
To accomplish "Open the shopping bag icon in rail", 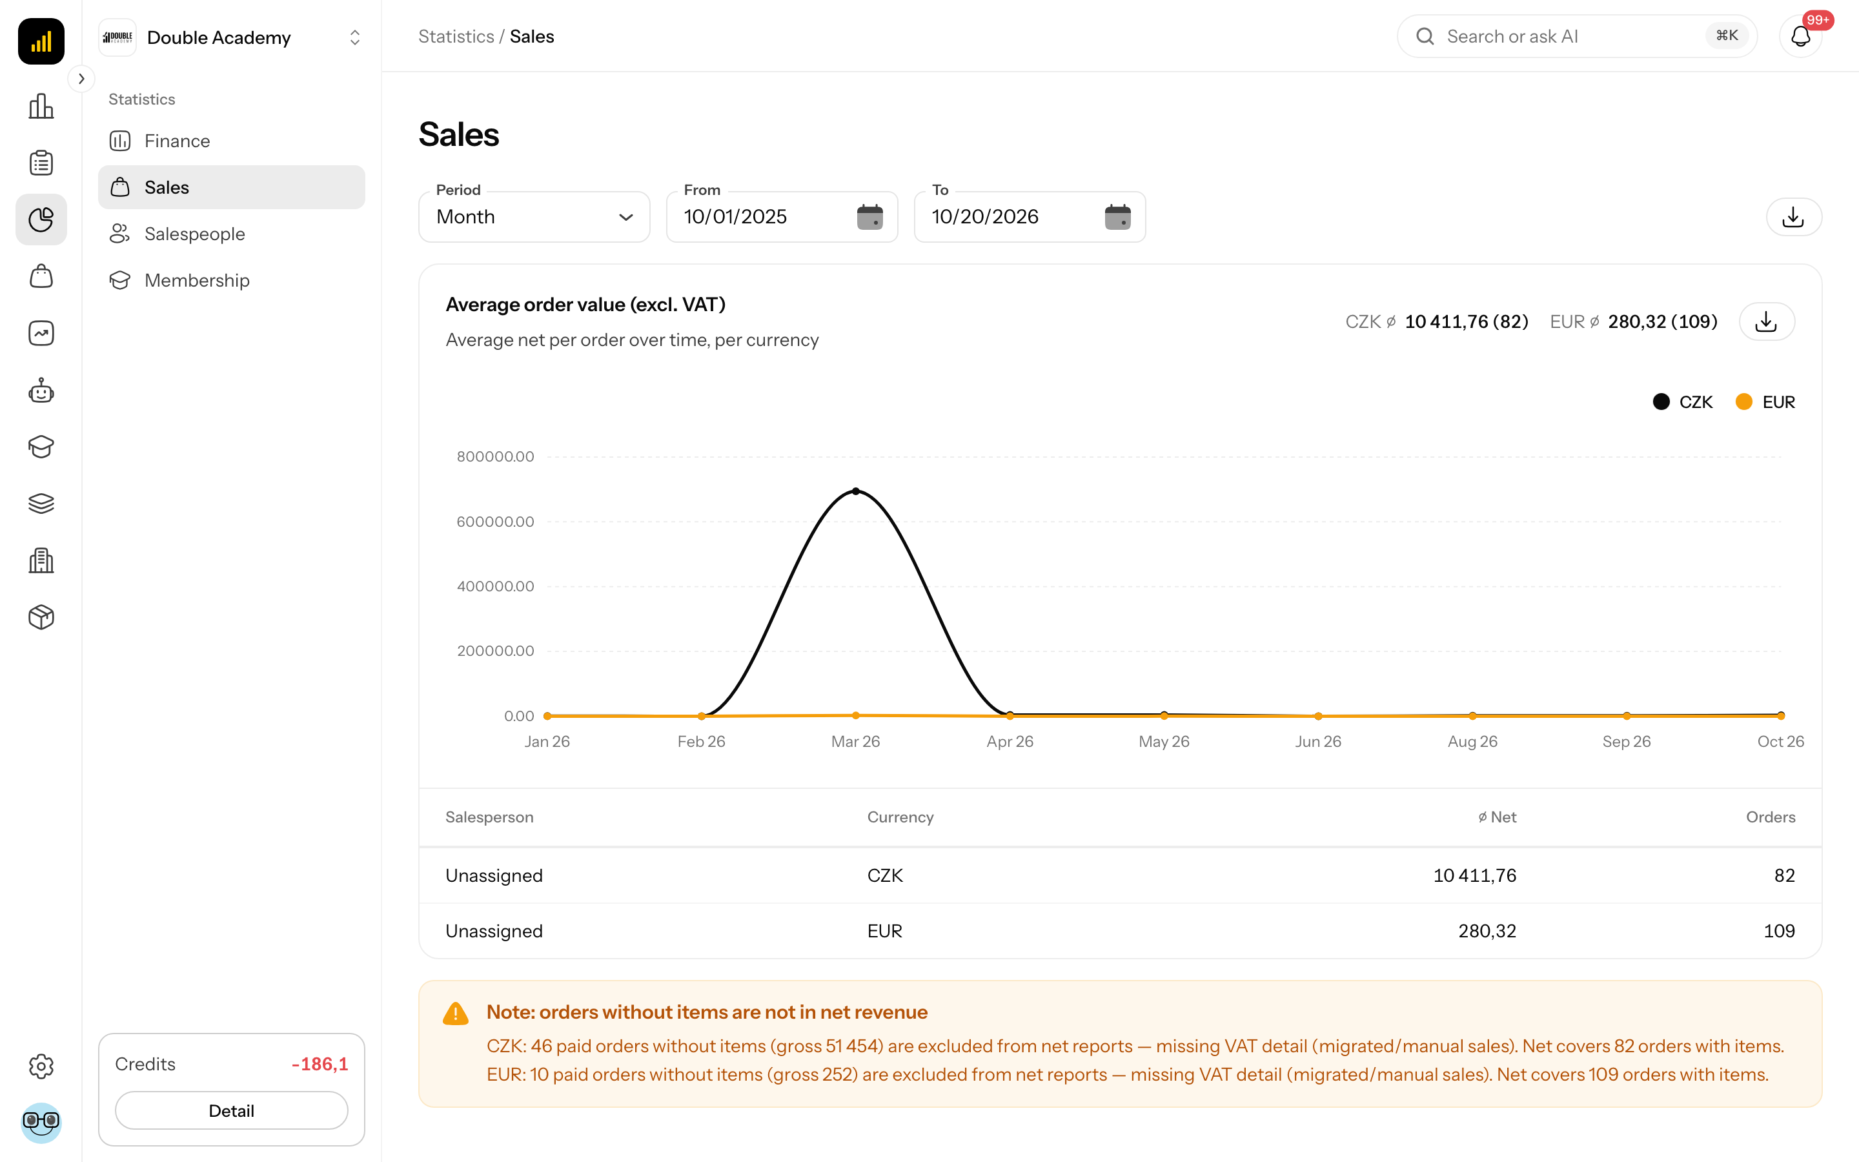I will [41, 277].
